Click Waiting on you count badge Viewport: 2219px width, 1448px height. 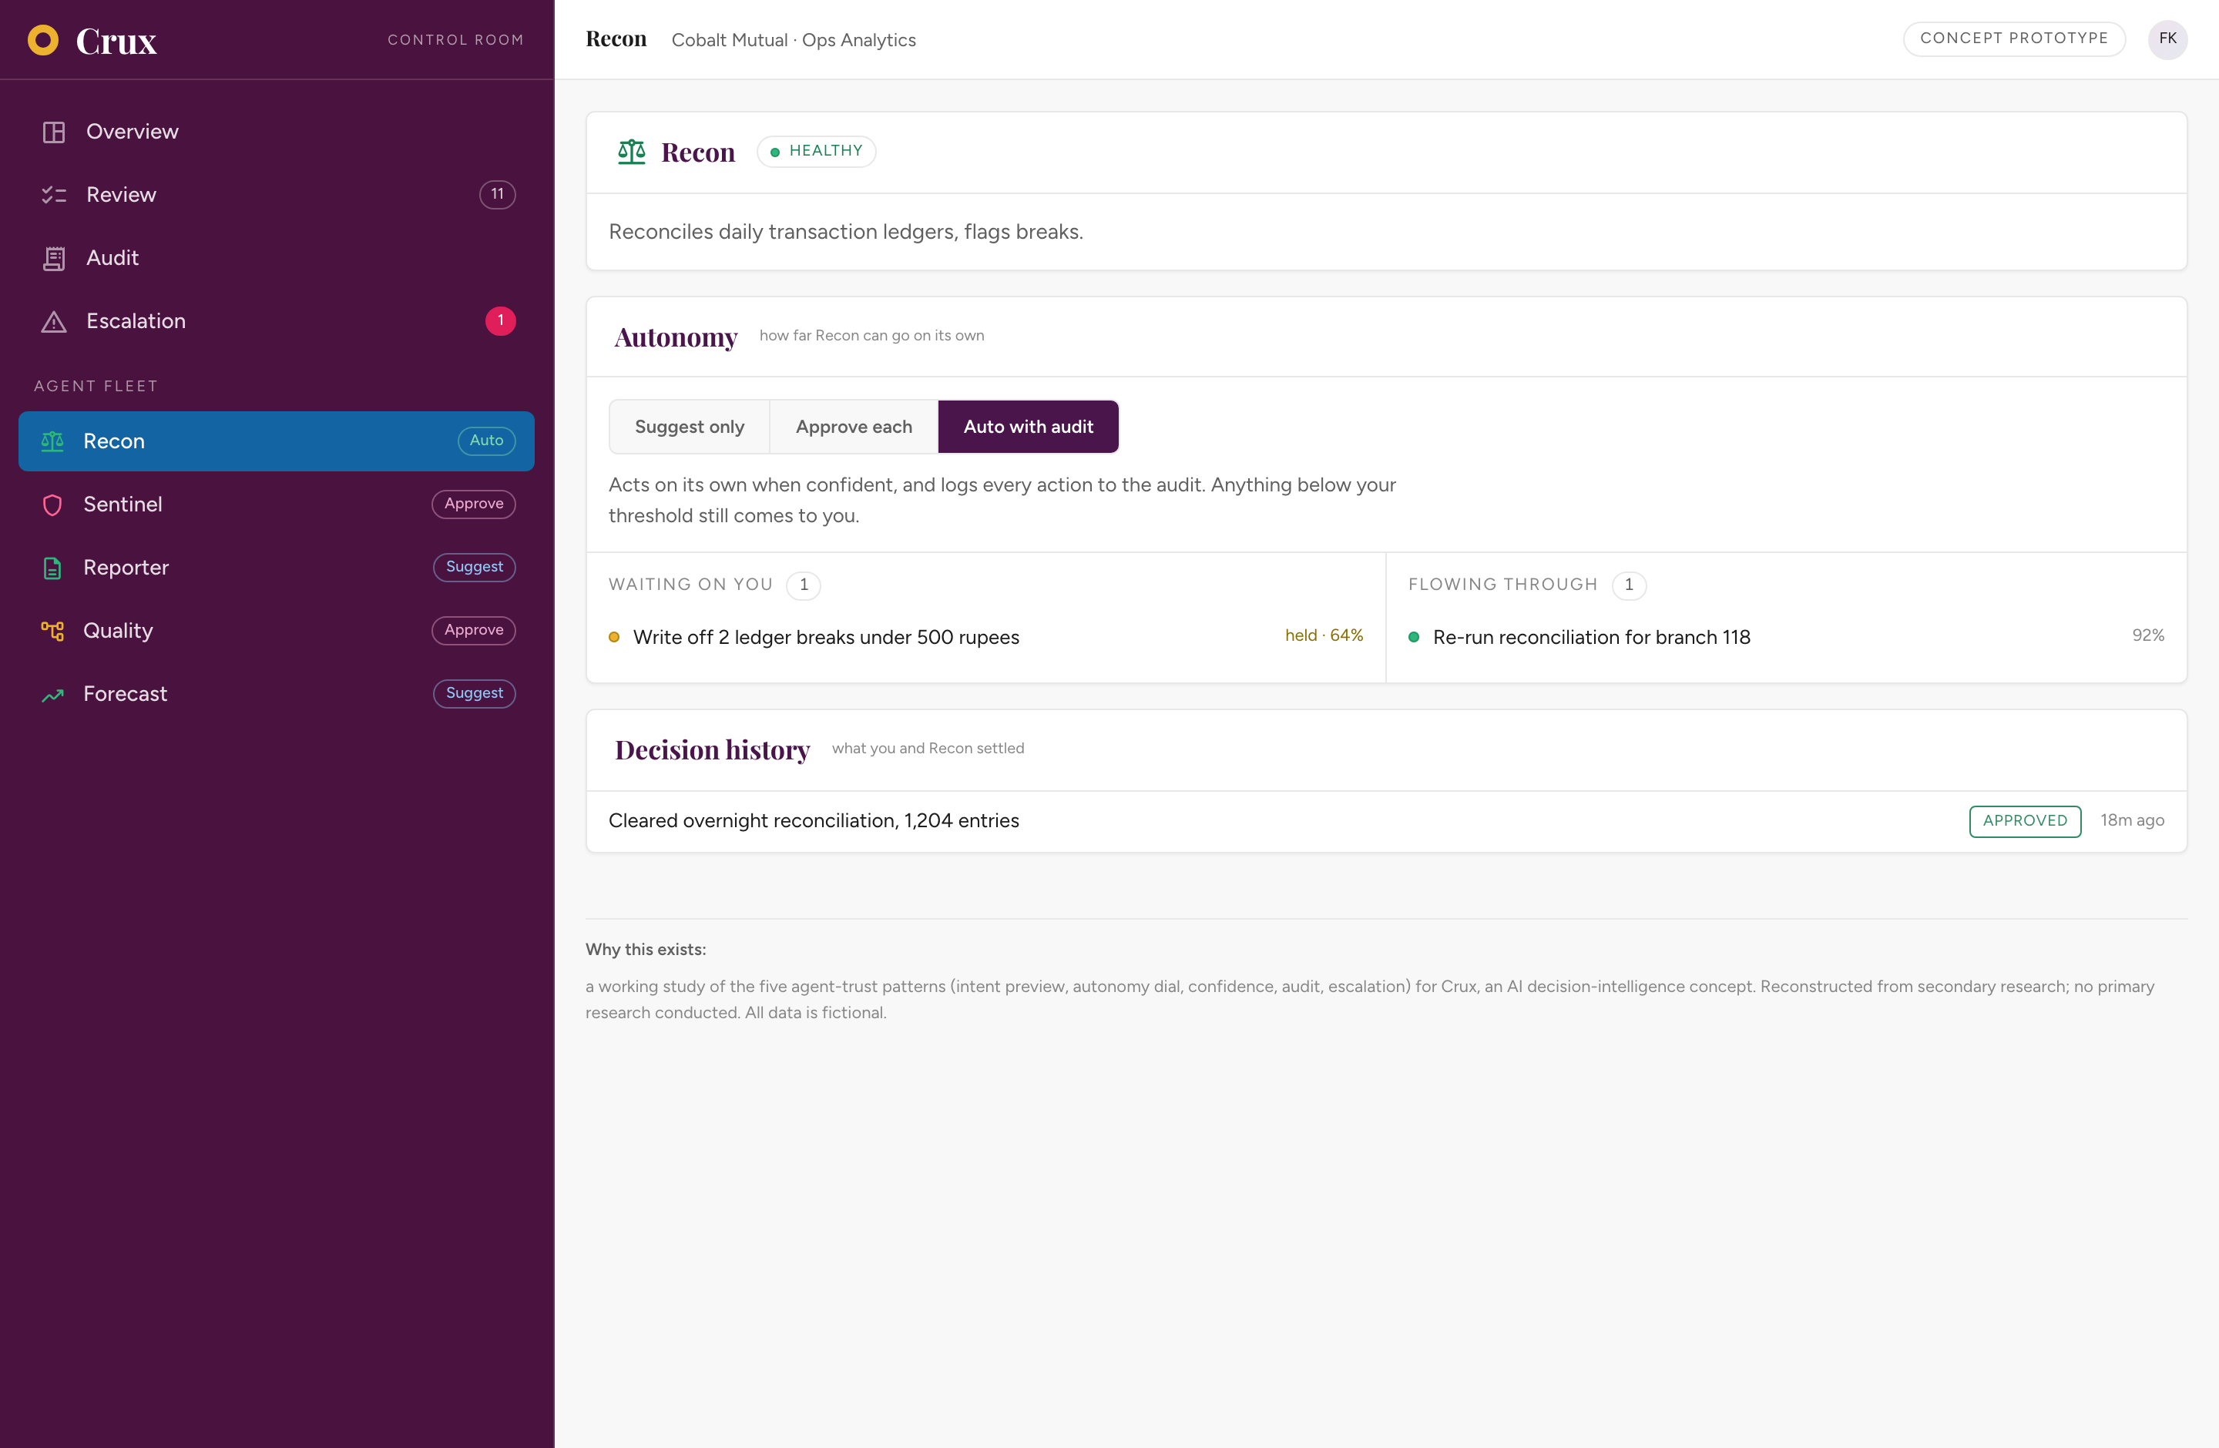click(x=804, y=585)
